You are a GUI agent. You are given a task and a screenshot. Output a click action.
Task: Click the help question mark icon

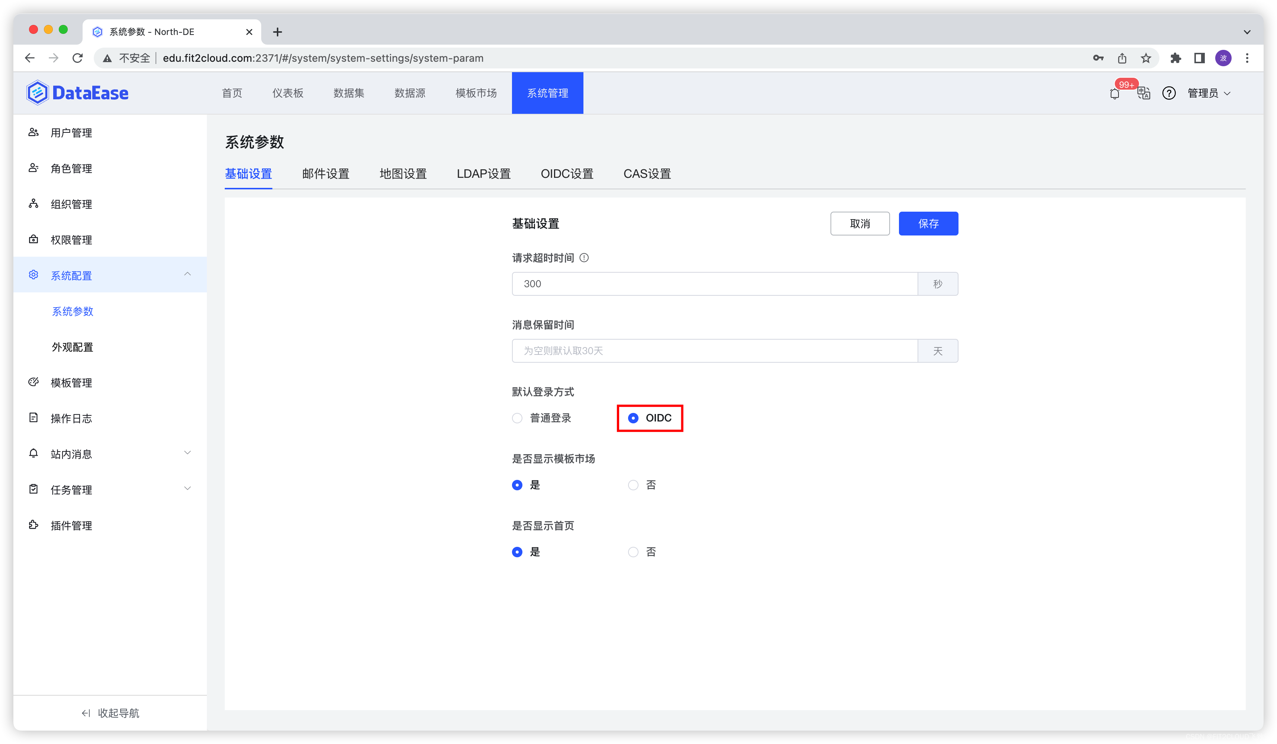pyautogui.click(x=1169, y=93)
